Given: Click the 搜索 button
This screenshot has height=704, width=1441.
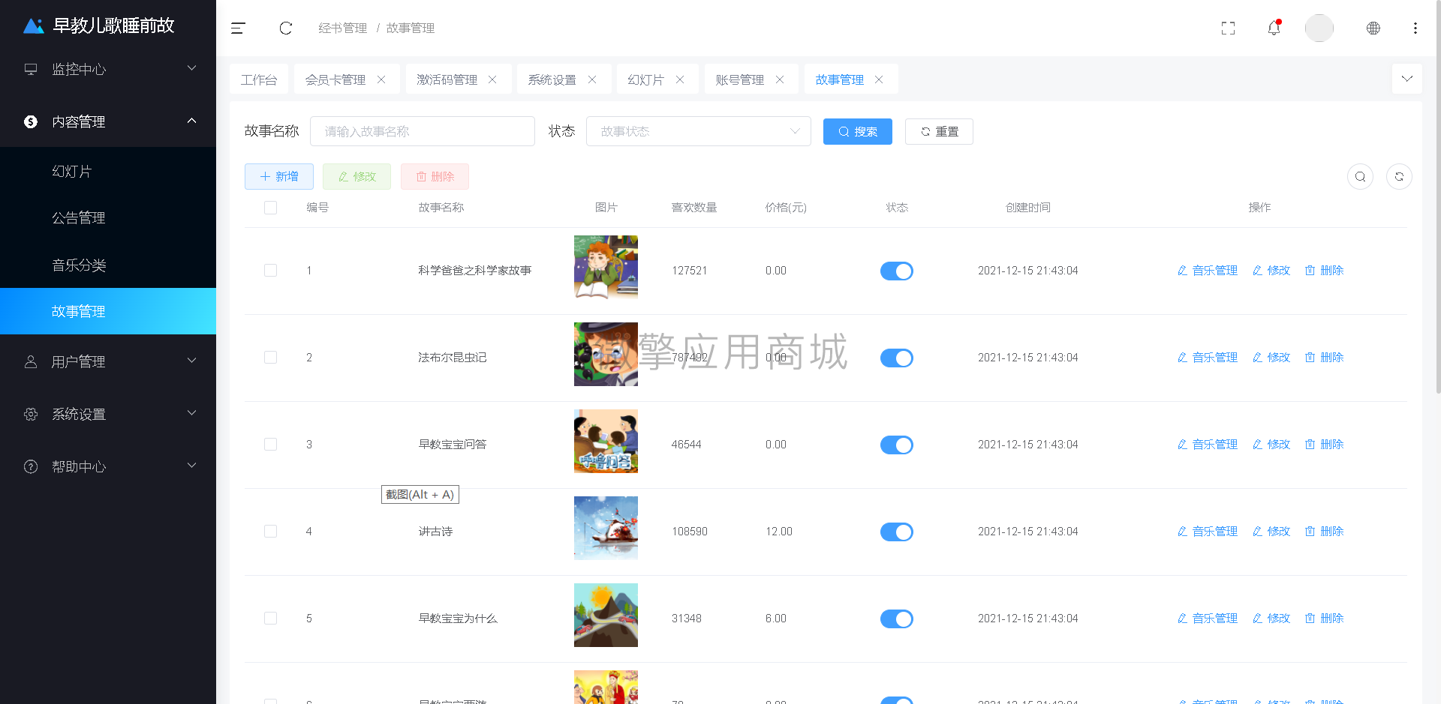Looking at the screenshot, I should 858,131.
